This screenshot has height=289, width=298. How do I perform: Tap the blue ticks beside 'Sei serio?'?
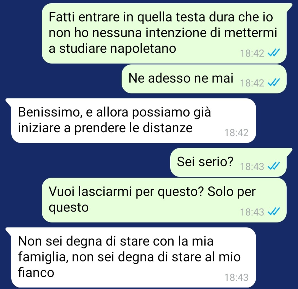pyautogui.click(x=274, y=166)
